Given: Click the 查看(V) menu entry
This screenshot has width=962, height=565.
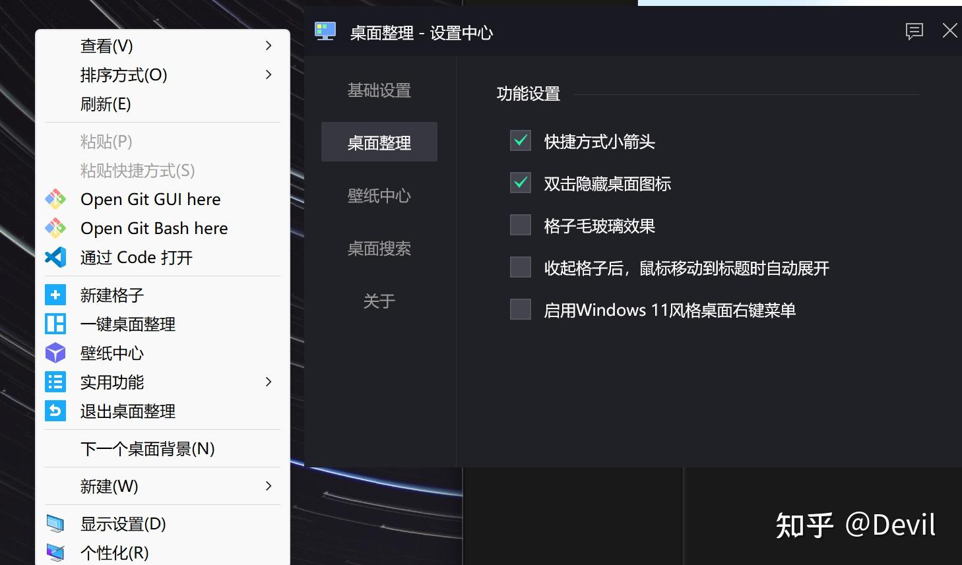Looking at the screenshot, I should tap(162, 45).
